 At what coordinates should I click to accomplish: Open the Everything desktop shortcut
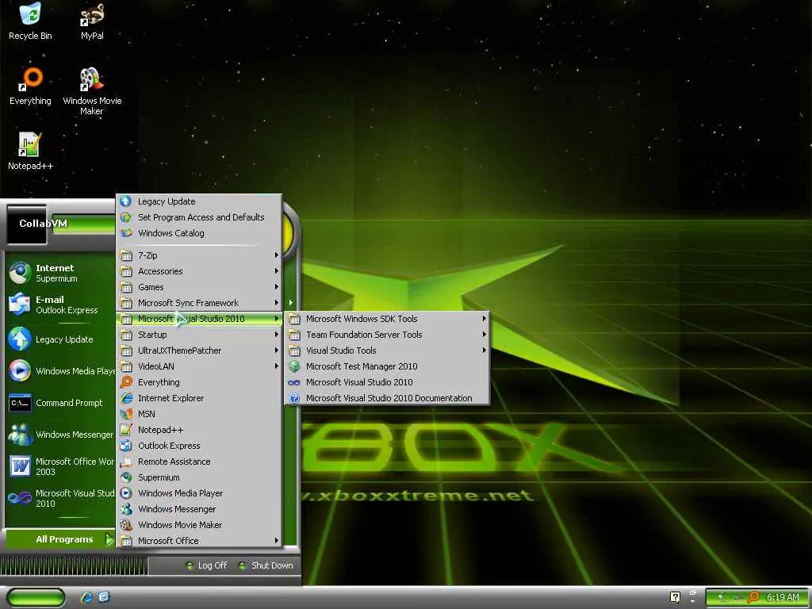[x=30, y=86]
